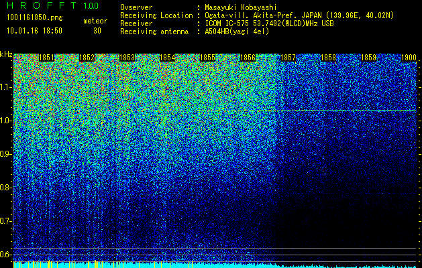Click the 0.8 frequency axis label
The height and width of the screenshot is (268, 422).
pyautogui.click(x=5, y=188)
